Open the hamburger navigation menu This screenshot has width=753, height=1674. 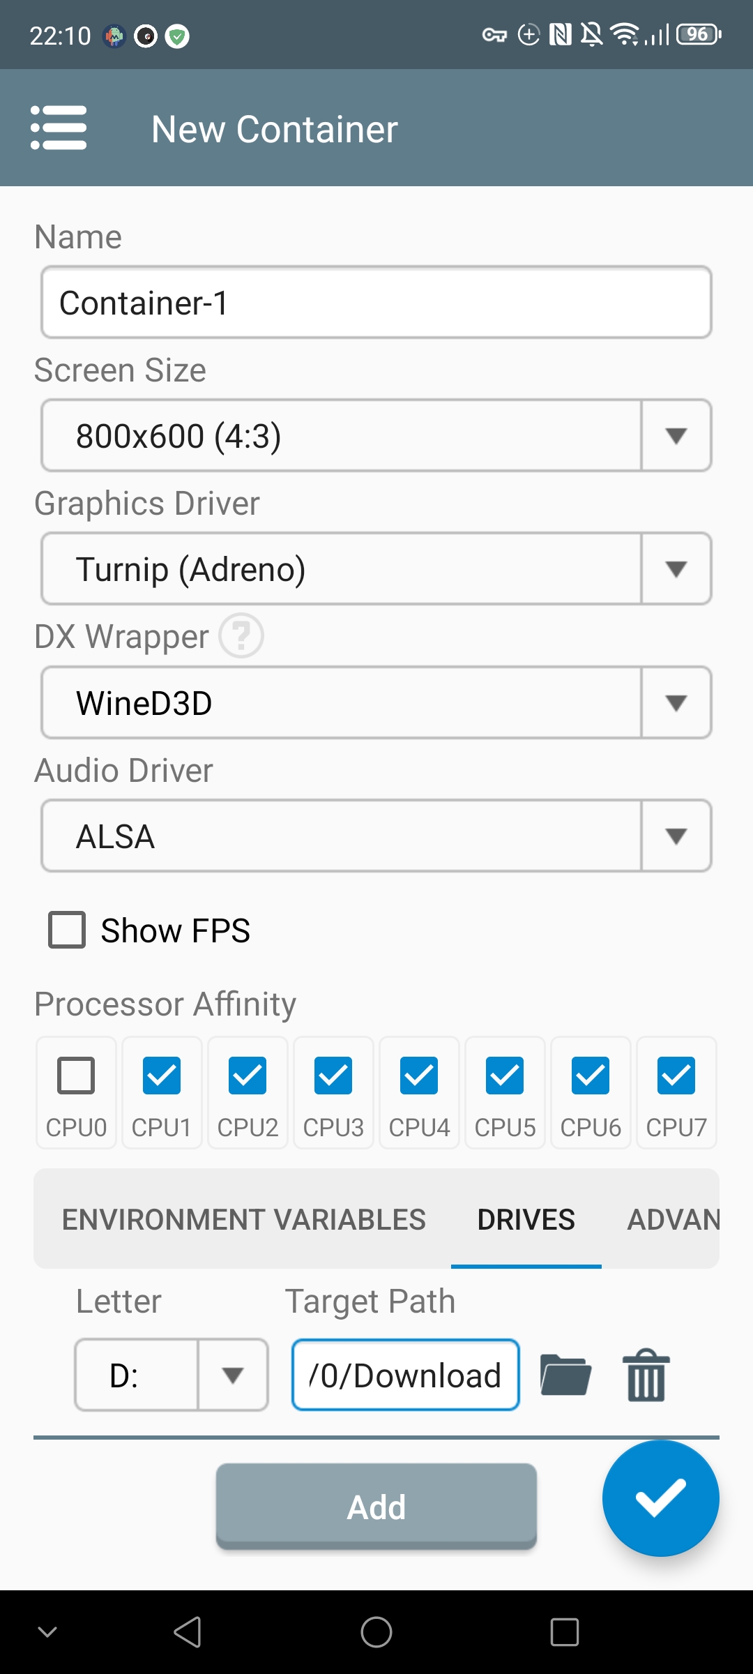tap(59, 128)
